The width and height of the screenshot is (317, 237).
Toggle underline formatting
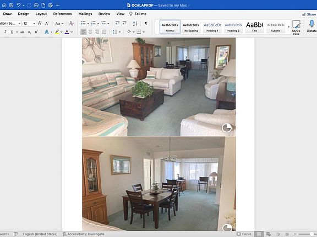pyautogui.click(x=12, y=32)
